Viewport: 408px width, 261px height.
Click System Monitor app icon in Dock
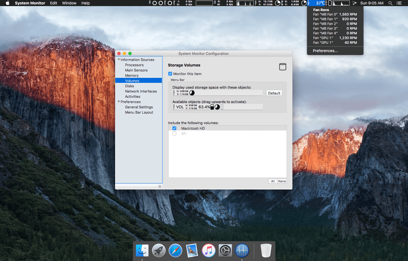pyautogui.click(x=242, y=250)
